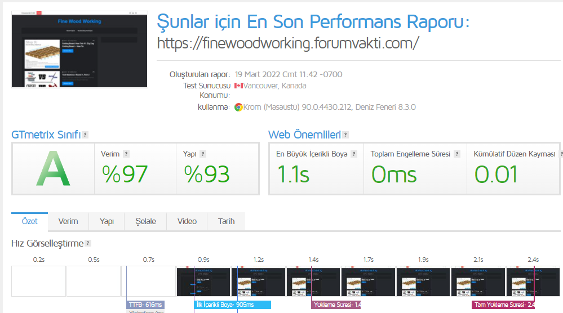Click the GTmetrix Sınıfı help question icon

(x=85, y=135)
